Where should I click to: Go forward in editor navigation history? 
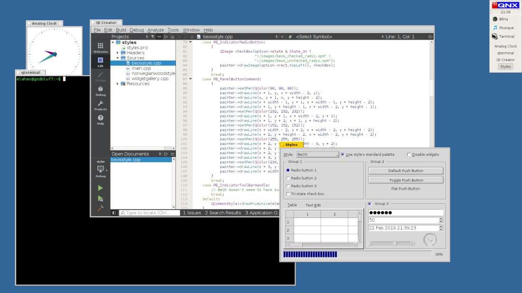coord(186,37)
